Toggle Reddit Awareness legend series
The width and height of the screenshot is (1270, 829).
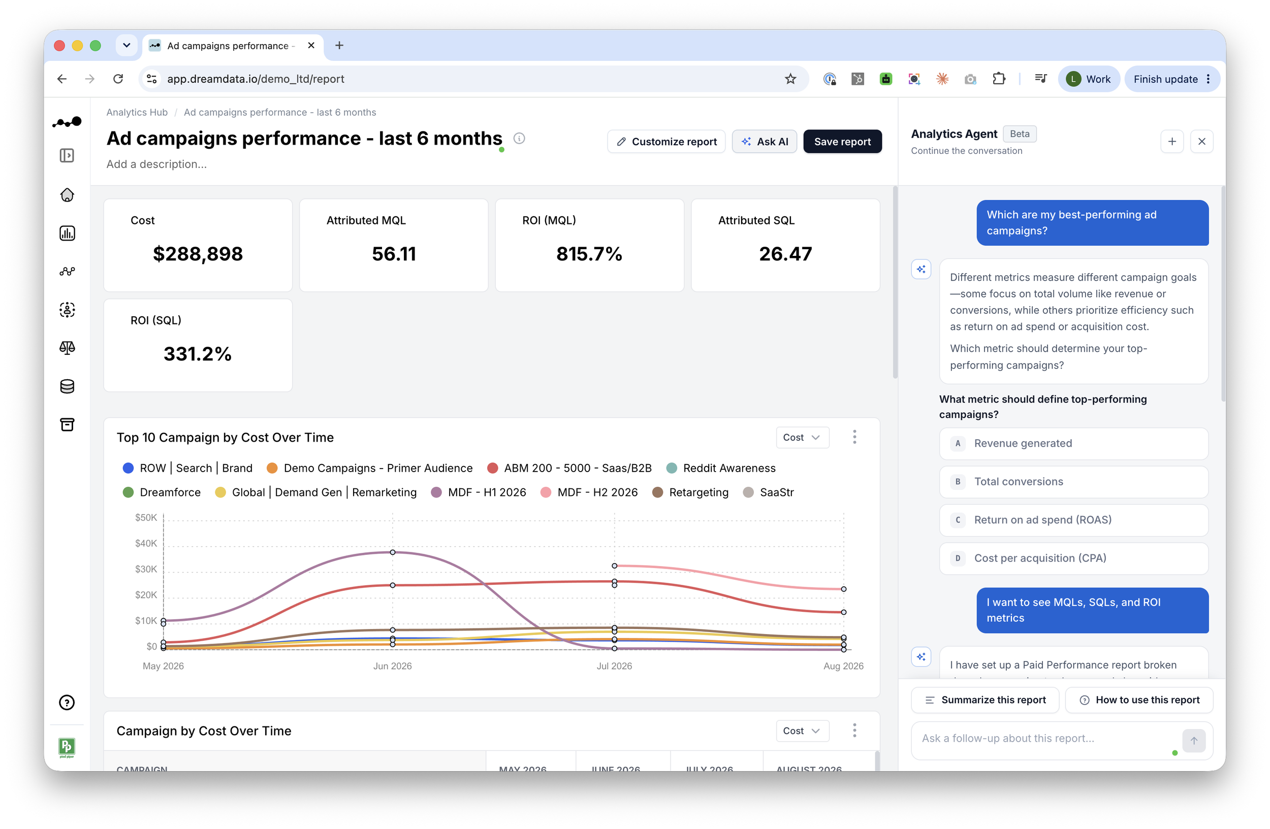tap(721, 468)
